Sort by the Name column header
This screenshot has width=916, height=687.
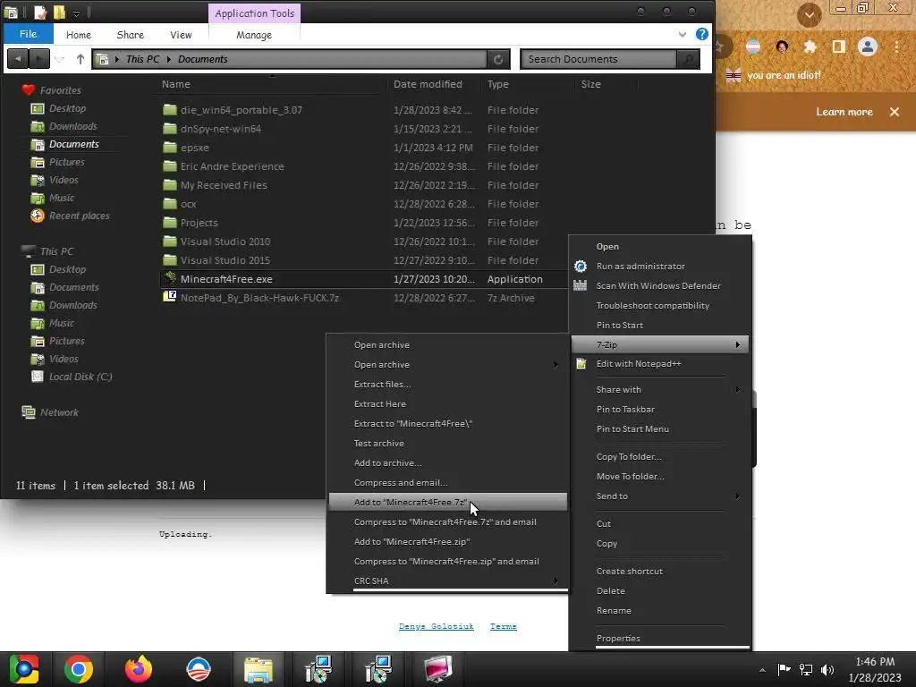tap(176, 84)
